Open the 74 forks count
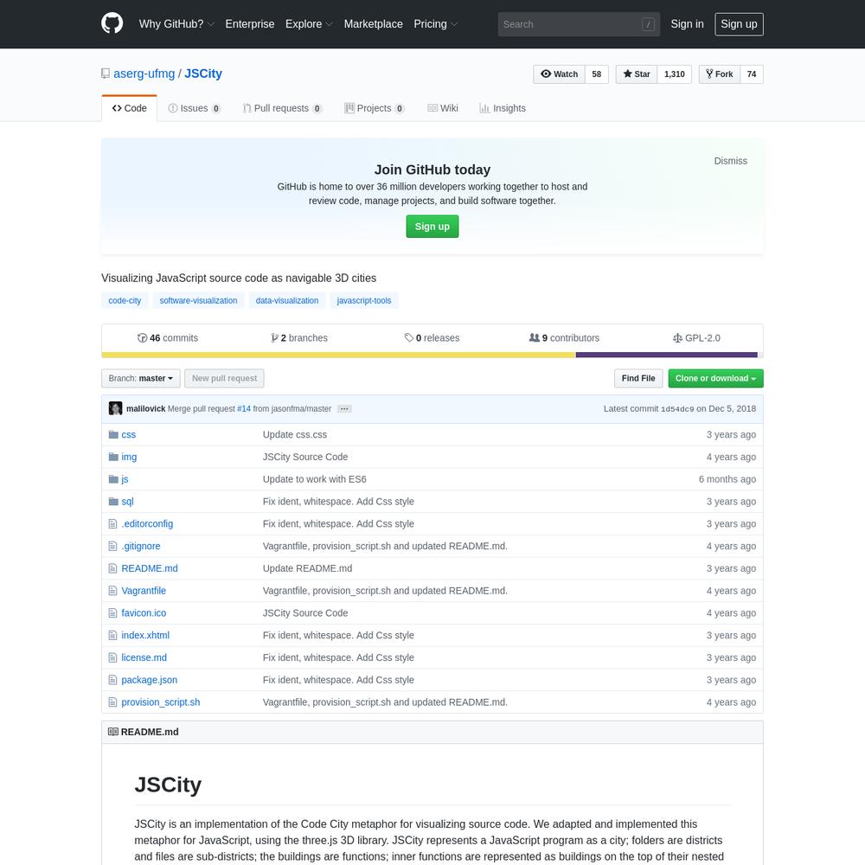The height and width of the screenshot is (865, 865). 752,74
